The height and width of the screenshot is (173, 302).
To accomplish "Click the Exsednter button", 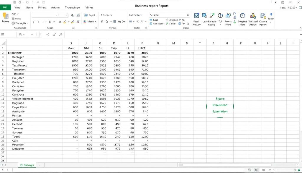I will 220,105.
